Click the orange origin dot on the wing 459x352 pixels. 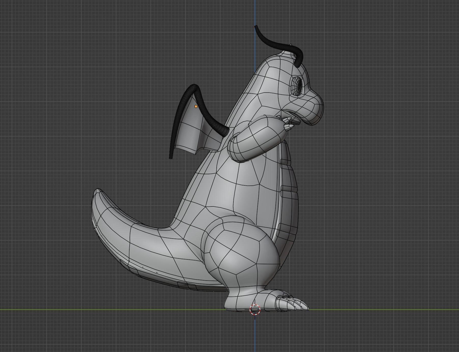click(x=196, y=107)
